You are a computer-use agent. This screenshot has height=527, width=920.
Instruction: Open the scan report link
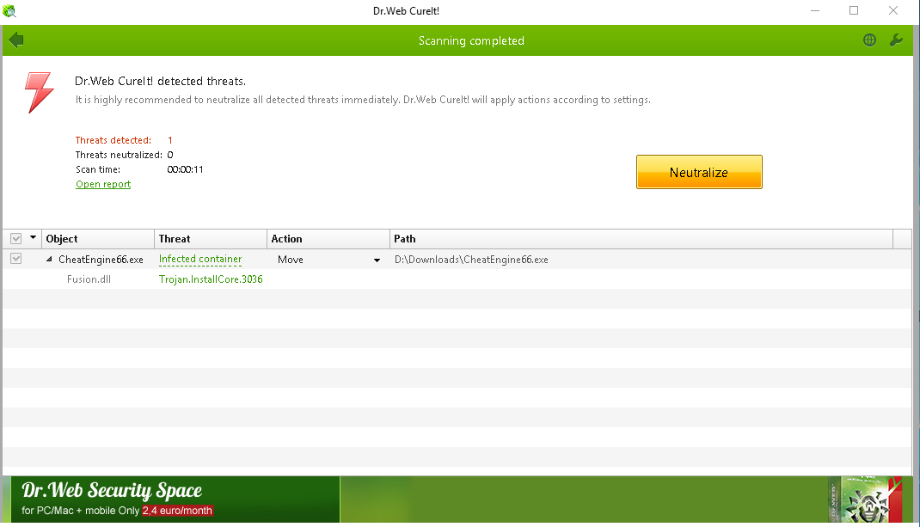coord(103,184)
